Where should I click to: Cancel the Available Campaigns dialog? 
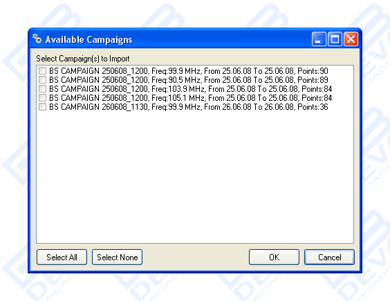[330, 258]
